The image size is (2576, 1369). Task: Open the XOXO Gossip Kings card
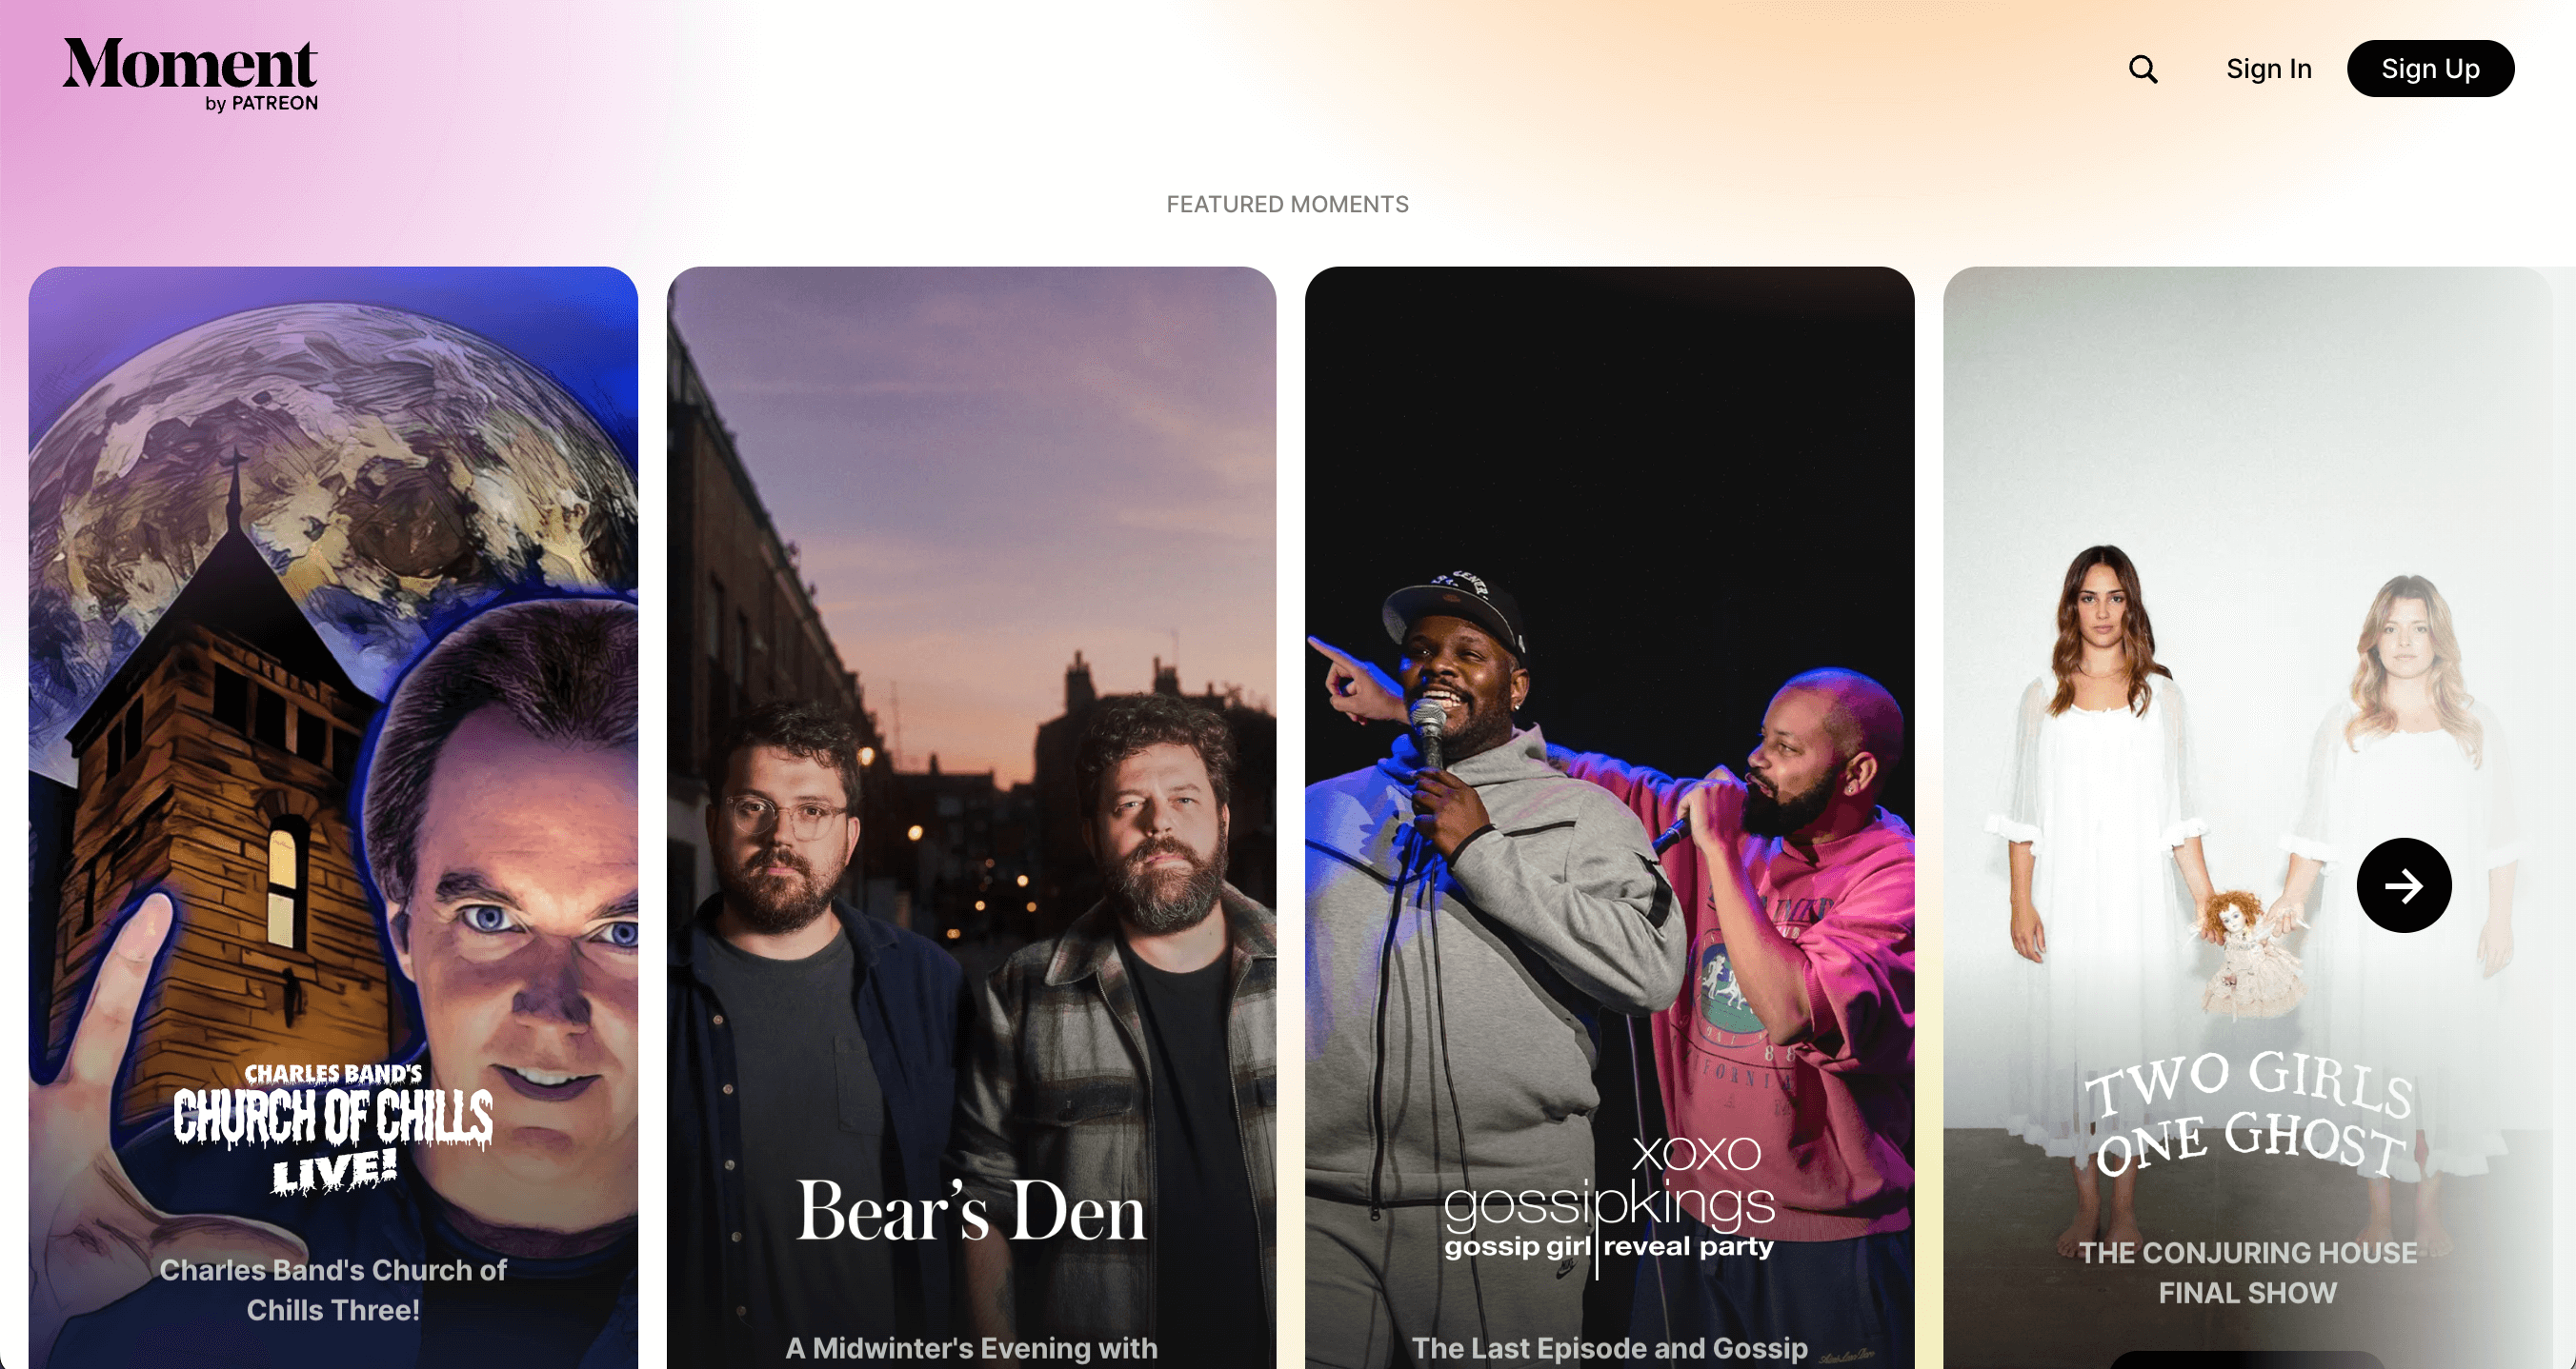pos(1609,600)
